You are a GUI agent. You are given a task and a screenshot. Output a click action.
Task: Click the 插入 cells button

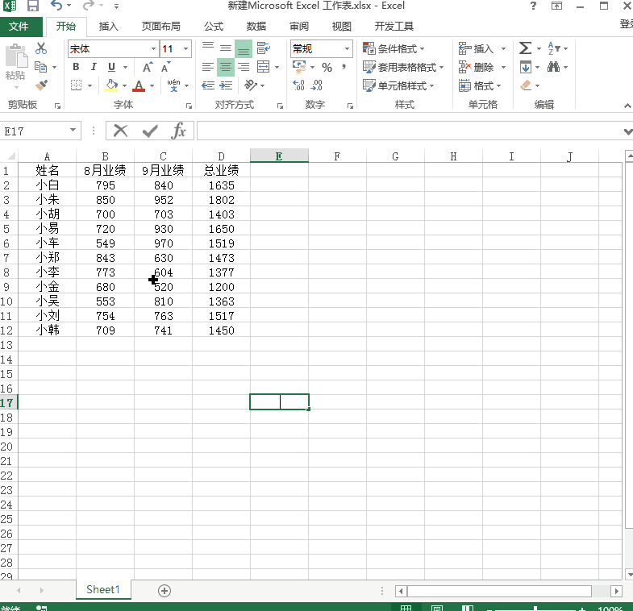tap(476, 48)
